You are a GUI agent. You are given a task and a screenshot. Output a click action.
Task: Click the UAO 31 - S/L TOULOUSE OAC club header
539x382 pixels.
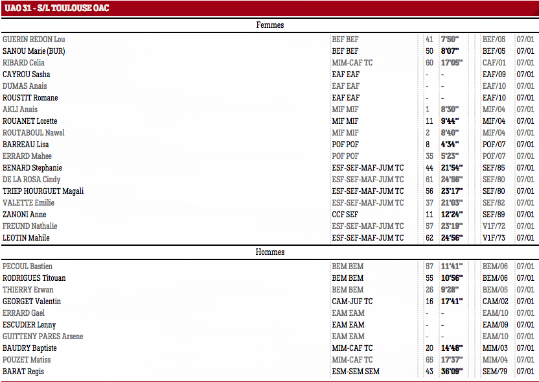coord(57,8)
